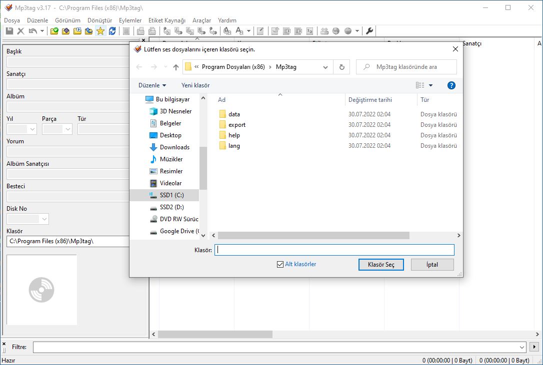Expand the Parça dropdown
Viewport: 543px width, 365px height.
[x=68, y=129]
